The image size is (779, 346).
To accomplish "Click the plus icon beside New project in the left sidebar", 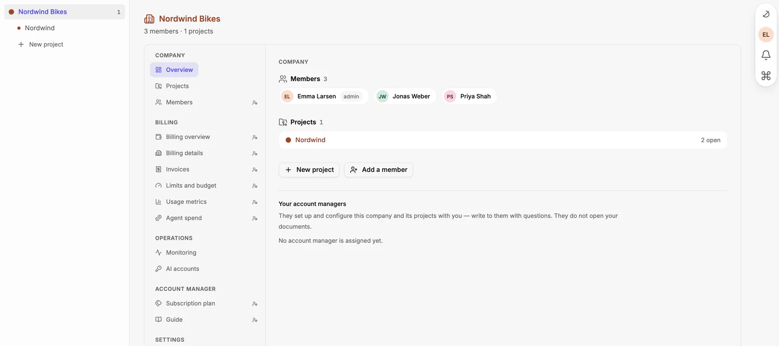I will 21,44.
